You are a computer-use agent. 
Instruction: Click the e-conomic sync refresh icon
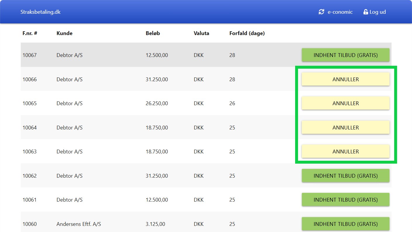point(321,12)
